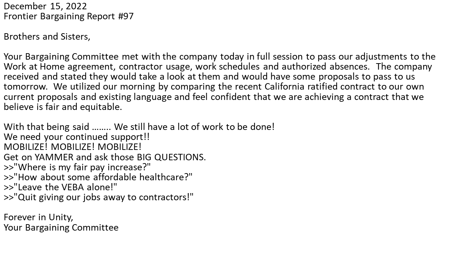Image resolution: width=457 pixels, height=257 pixels.
Task: Click the first MOBILIZE! word
Action: click(x=26, y=147)
